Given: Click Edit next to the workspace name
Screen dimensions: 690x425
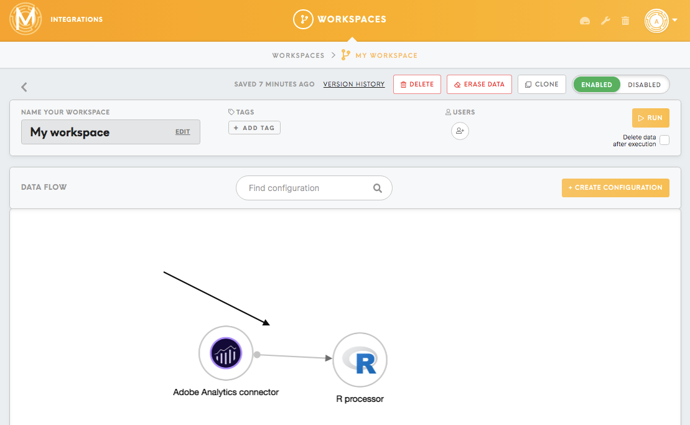Looking at the screenshot, I should (183, 131).
